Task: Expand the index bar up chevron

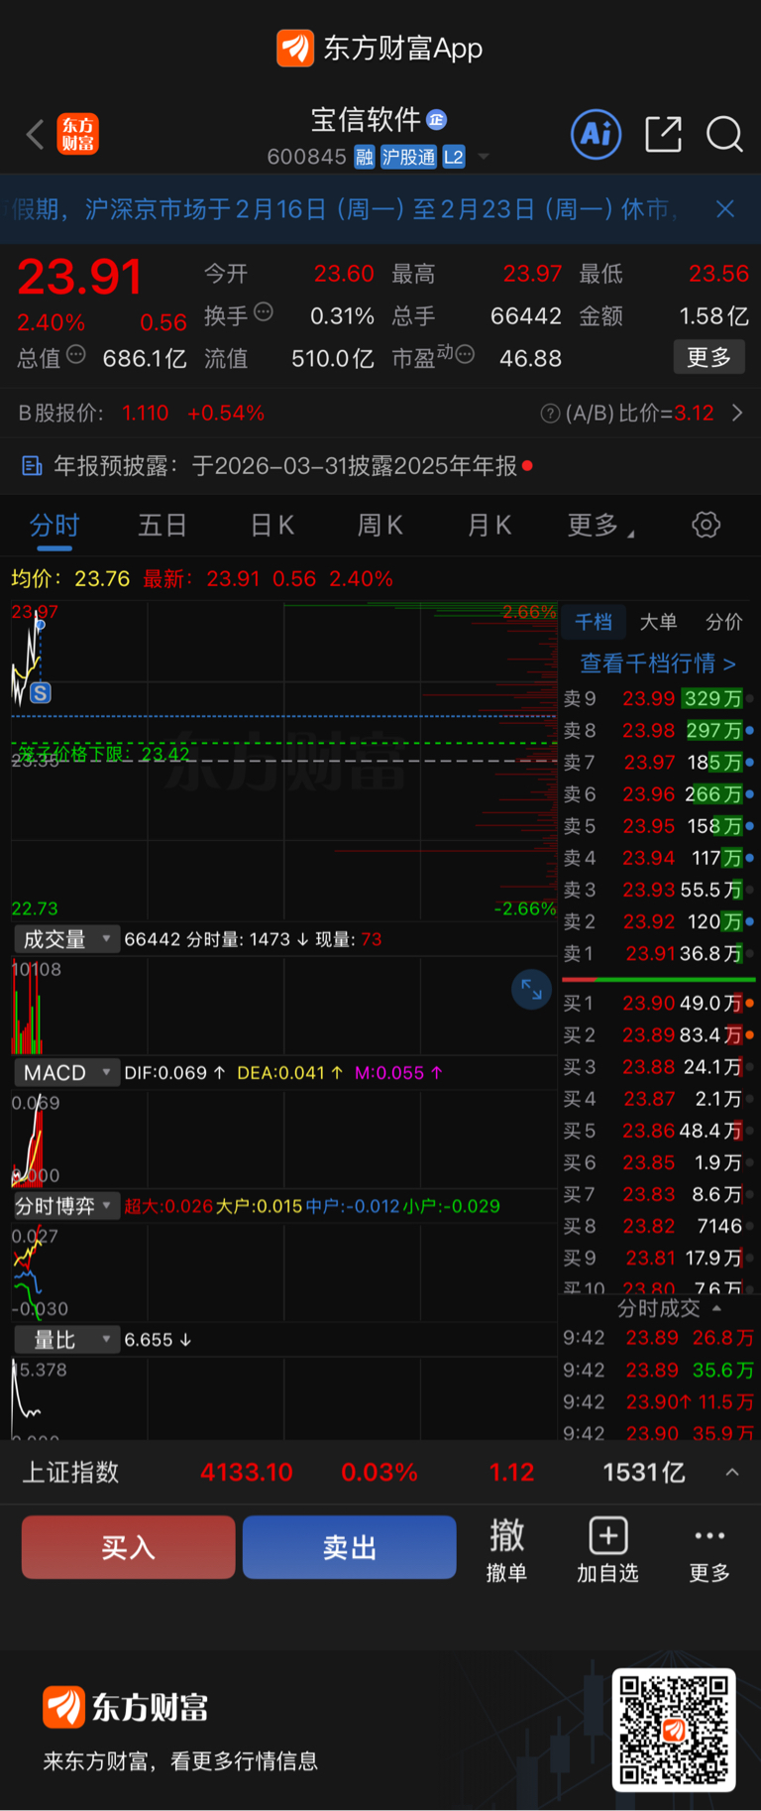Action: click(732, 1472)
